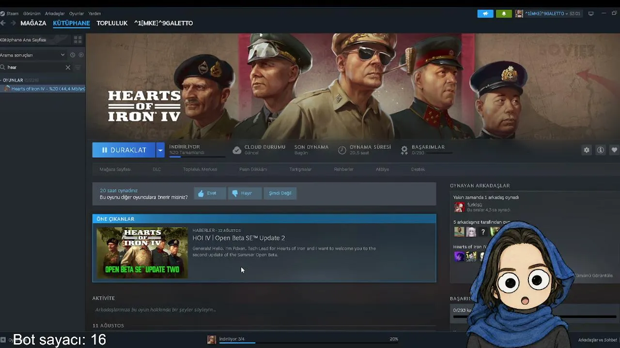This screenshot has width=620, height=348.
Task: Open Destek link
Action: [x=418, y=169]
